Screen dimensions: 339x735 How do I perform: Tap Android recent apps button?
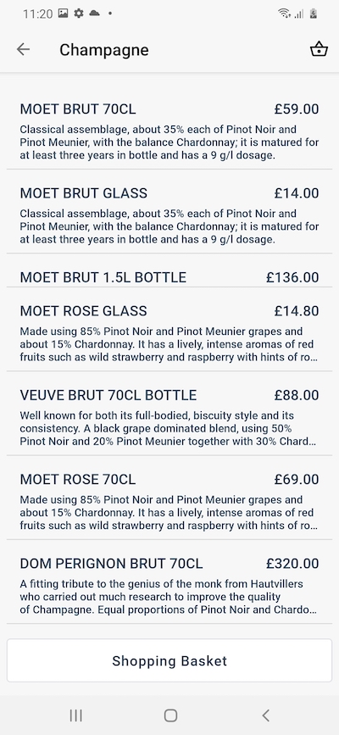tap(76, 715)
